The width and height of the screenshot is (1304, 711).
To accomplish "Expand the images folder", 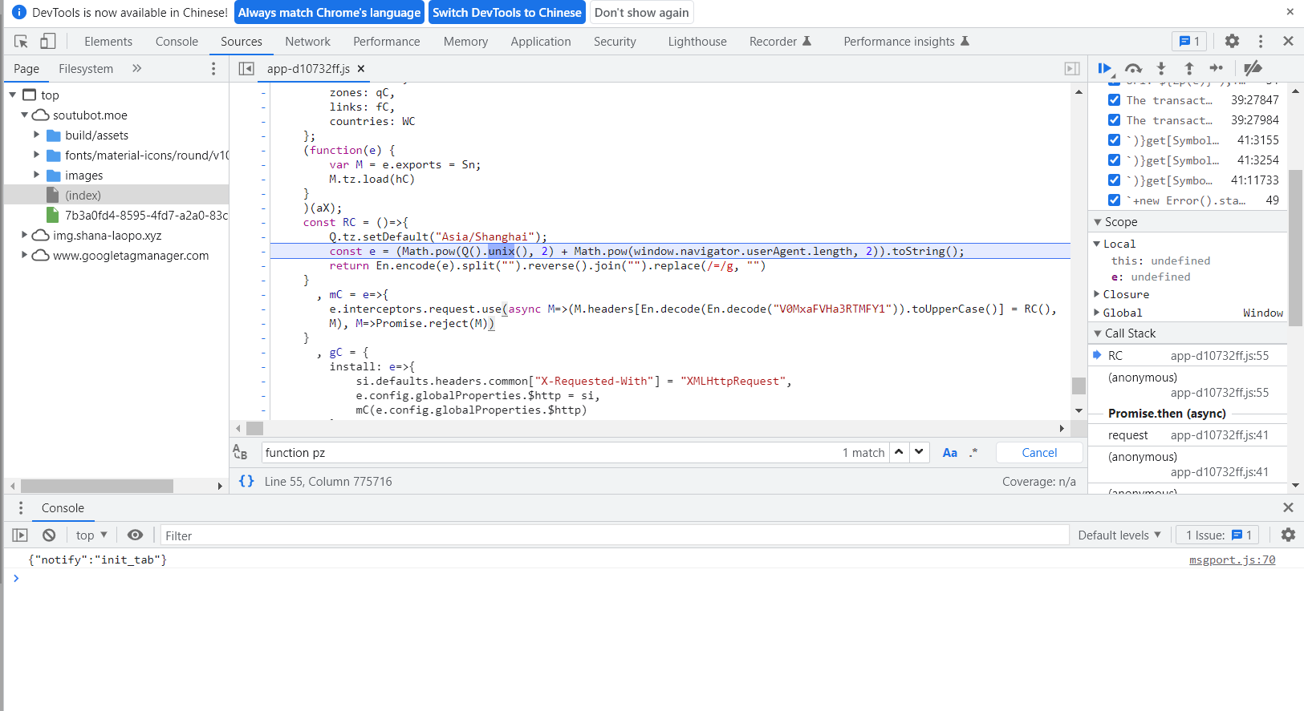I will coord(36,175).
